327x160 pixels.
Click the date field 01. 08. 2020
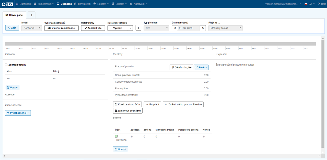(x=189, y=28)
